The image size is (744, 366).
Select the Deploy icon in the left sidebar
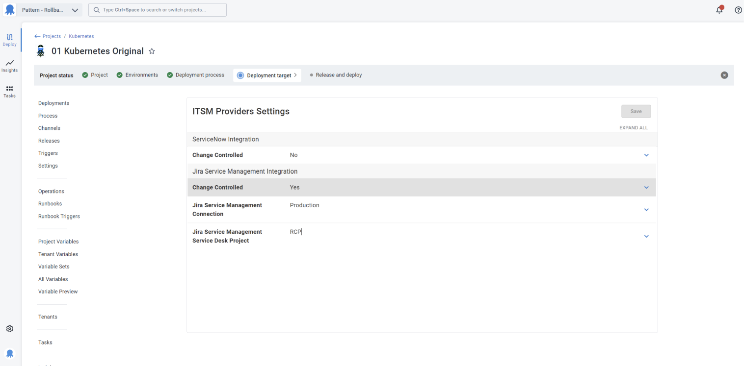(x=9, y=39)
